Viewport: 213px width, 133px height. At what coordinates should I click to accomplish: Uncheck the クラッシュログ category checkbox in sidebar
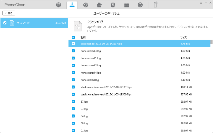pos(5,23)
